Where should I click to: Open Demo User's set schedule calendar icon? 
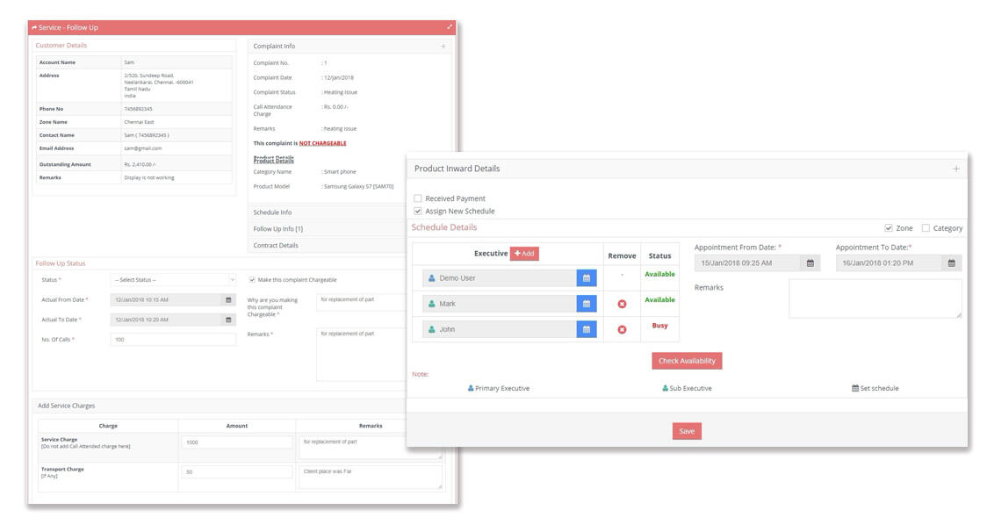coord(586,277)
